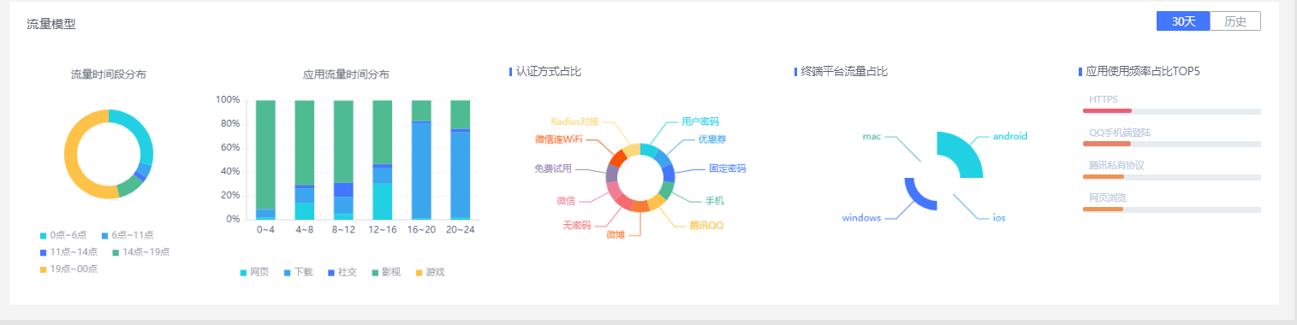Toggle the 影视 legend in the bar chart
The height and width of the screenshot is (325, 1297).
click(x=385, y=272)
